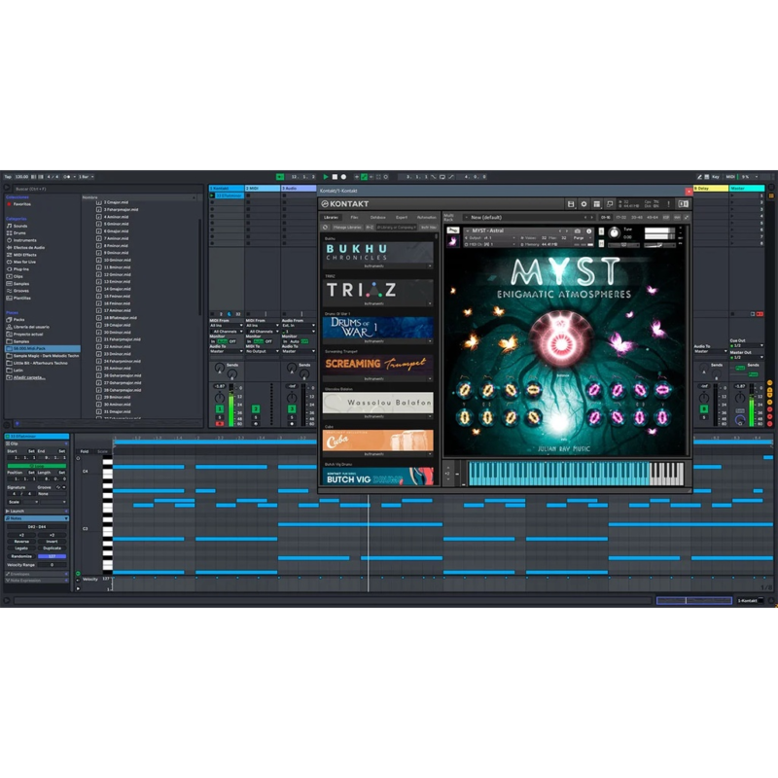
Task: Toggle the Loop switch in Clip panel
Action: pyautogui.click(x=37, y=466)
